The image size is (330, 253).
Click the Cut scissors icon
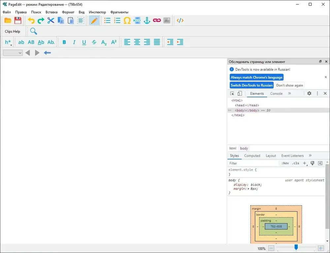[x=51, y=20]
